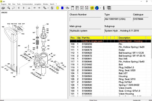Screen dimensions: 152x101
Task: Select 'Ball bearing / SF-1F-20.15' description
Action: coord(132,56)
